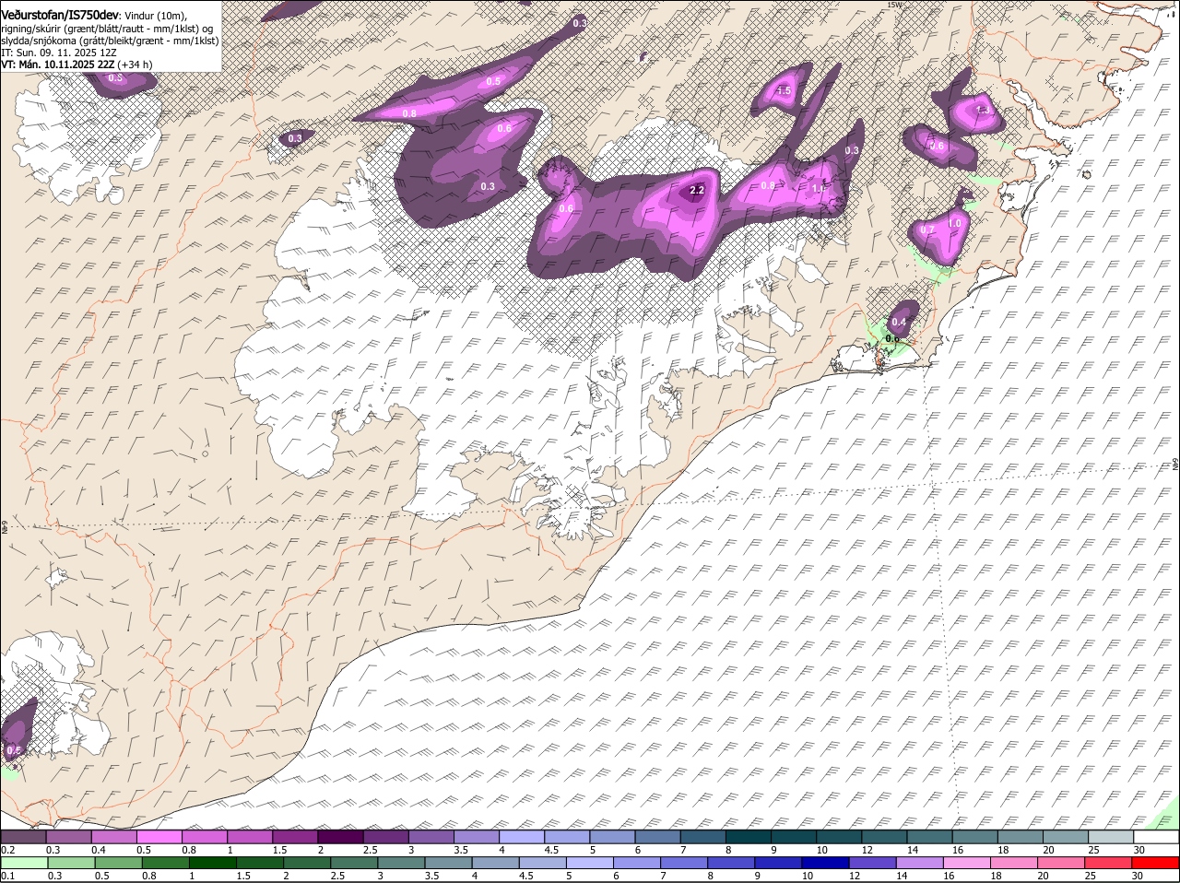
Task: Pick lower legend swatch between 10 and 12
Action: click(826, 863)
